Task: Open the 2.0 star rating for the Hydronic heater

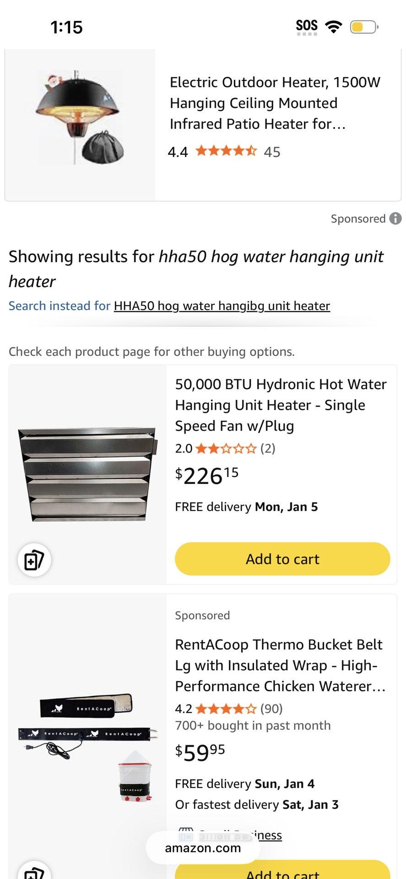Action: click(x=226, y=449)
